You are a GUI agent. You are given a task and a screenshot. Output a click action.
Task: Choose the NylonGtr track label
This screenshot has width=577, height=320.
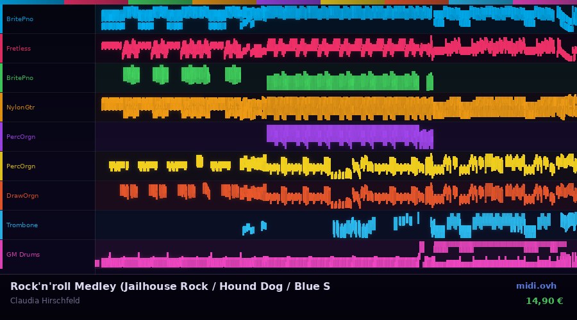tap(21, 108)
